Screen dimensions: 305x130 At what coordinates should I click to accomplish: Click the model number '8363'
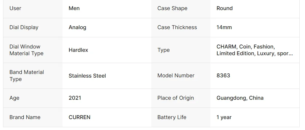pos(223,76)
